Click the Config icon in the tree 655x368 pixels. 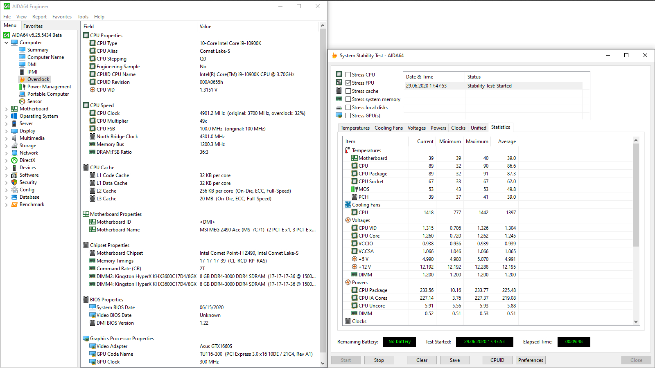coord(14,190)
